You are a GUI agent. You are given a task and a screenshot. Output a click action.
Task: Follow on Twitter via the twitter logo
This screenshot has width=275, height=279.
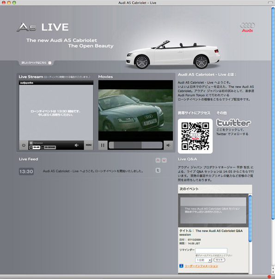(233, 123)
